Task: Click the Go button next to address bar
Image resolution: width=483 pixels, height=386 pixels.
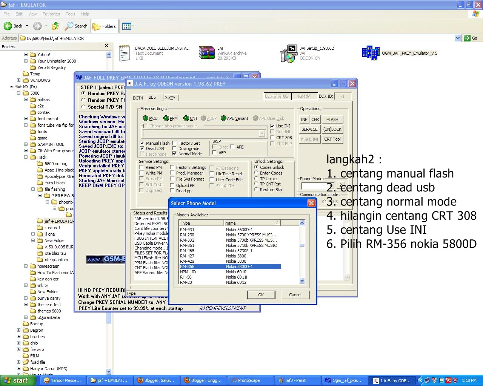Action: pos(471,38)
